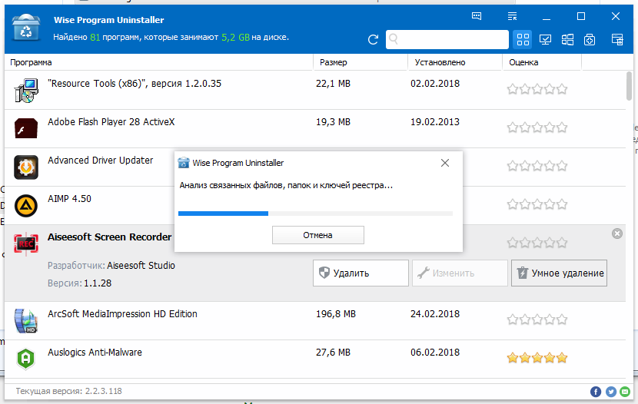Close the analysis progress dialog
Screen dimensions: 638x404
(x=445, y=163)
